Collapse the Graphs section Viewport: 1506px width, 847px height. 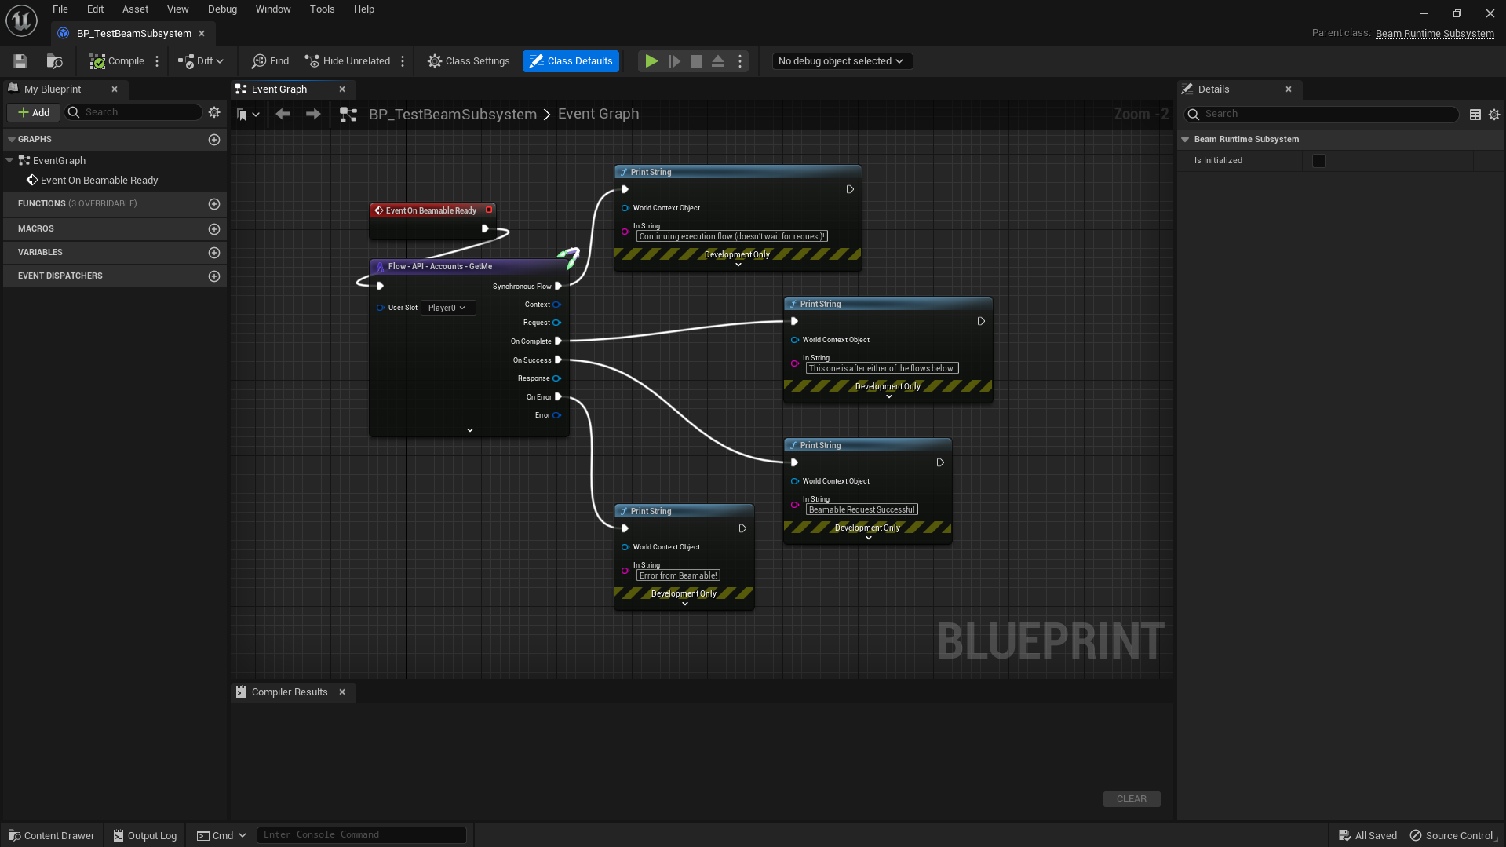[x=12, y=140]
